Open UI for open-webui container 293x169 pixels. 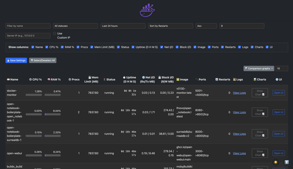279,153
